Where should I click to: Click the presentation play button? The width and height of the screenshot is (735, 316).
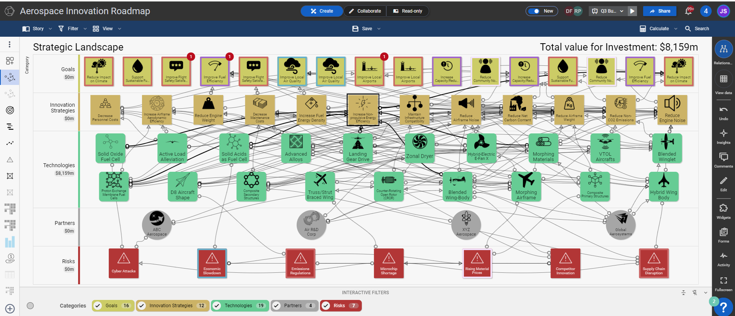tap(632, 11)
